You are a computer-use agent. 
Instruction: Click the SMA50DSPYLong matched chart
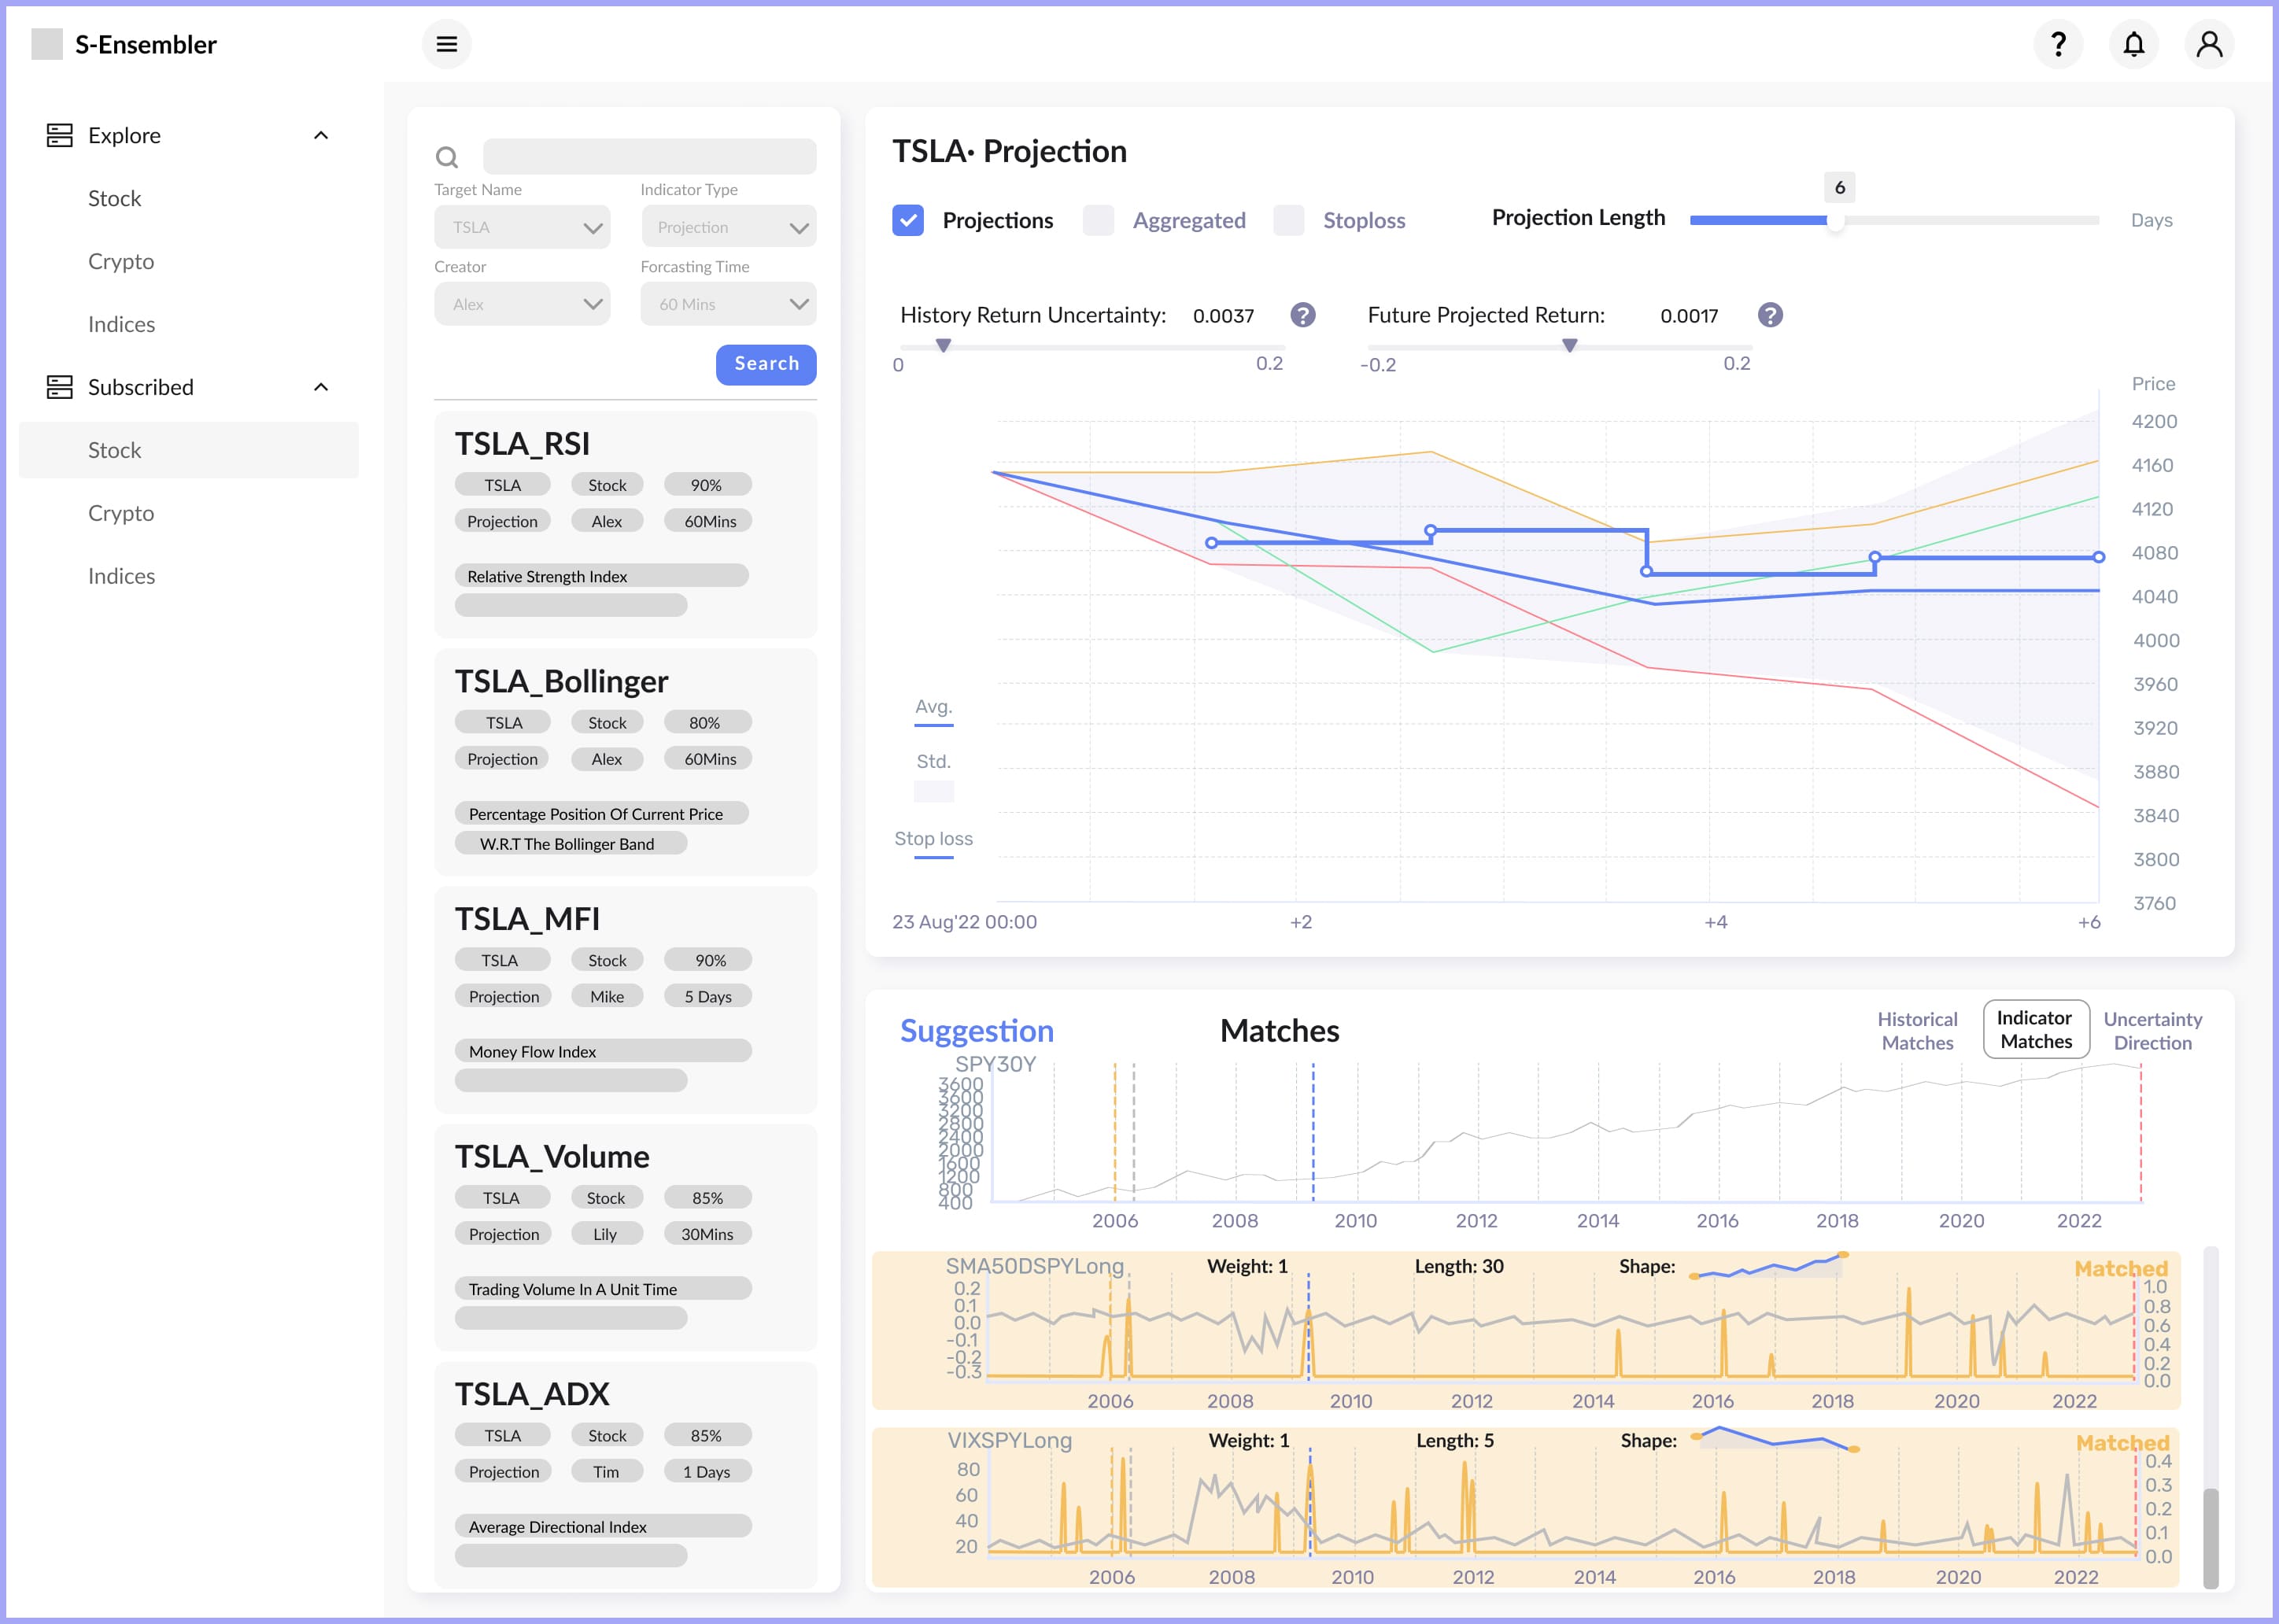(x=1526, y=1330)
